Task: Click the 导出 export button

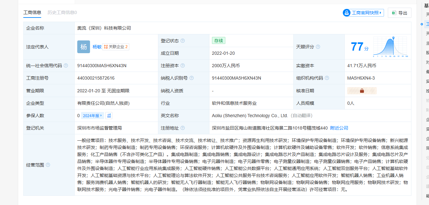Action: pyautogui.click(x=399, y=13)
